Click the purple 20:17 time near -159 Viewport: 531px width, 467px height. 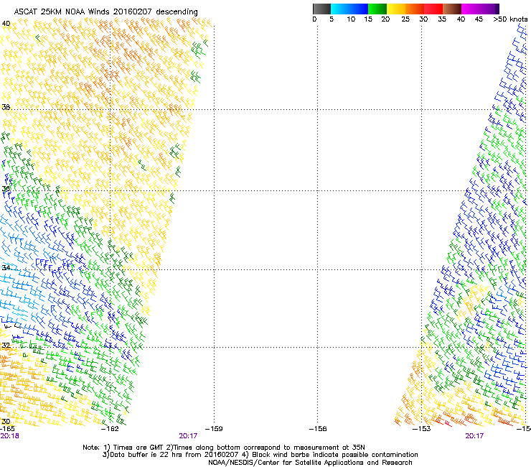[188, 436]
